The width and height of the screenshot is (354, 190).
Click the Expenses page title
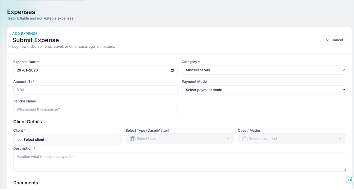(21, 12)
